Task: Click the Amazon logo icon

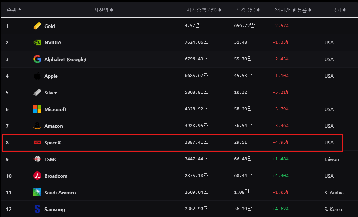Action: [x=37, y=126]
